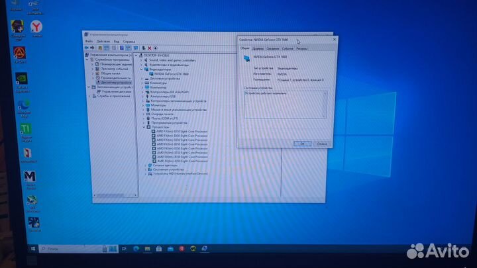Open the Вид menu
This screenshot has width=477, height=268.
117,42
